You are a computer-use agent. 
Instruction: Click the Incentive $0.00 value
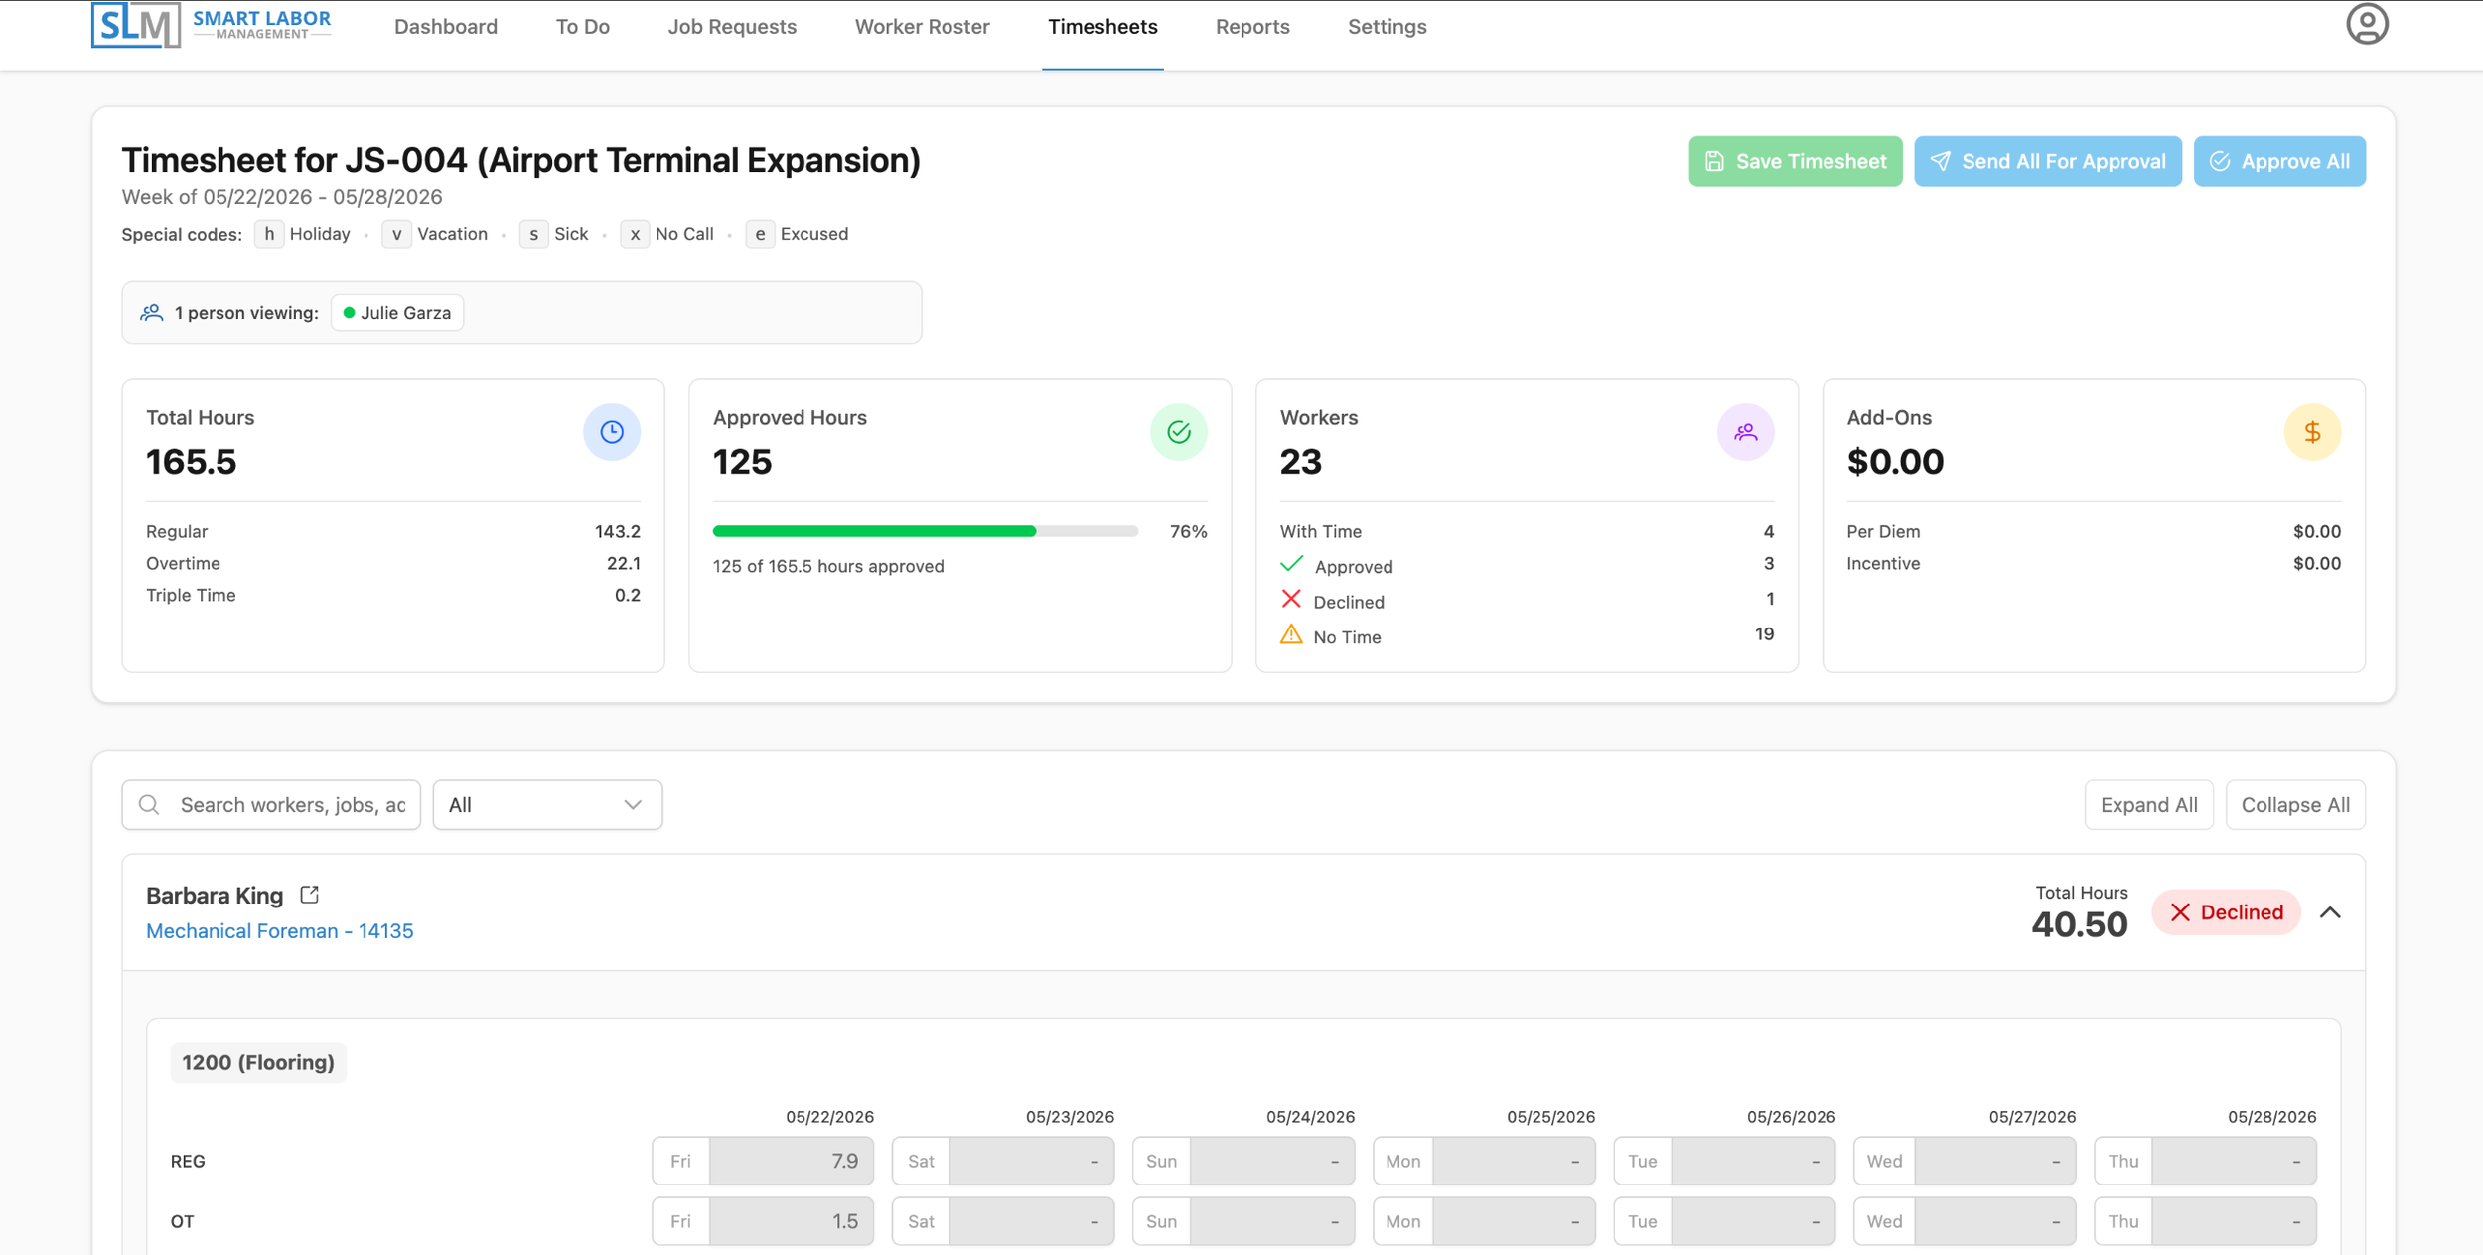[x=2316, y=564]
